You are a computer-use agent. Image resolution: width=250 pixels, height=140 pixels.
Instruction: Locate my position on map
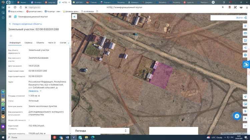click(x=245, y=97)
